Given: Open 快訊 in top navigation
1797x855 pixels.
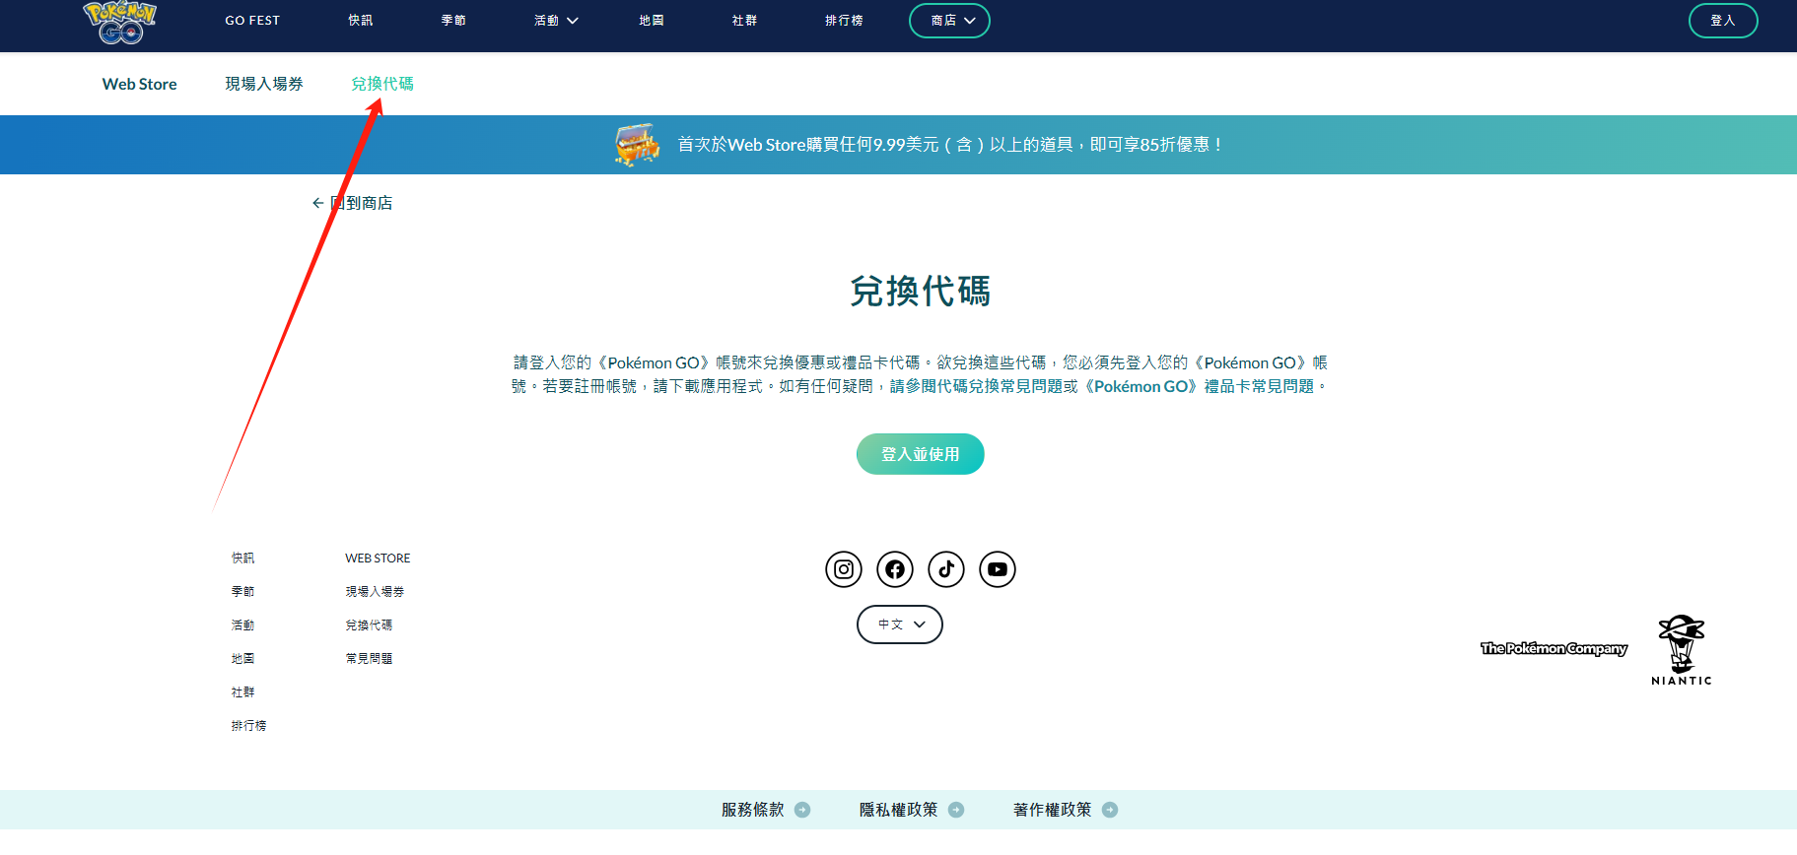Looking at the screenshot, I should tap(361, 21).
